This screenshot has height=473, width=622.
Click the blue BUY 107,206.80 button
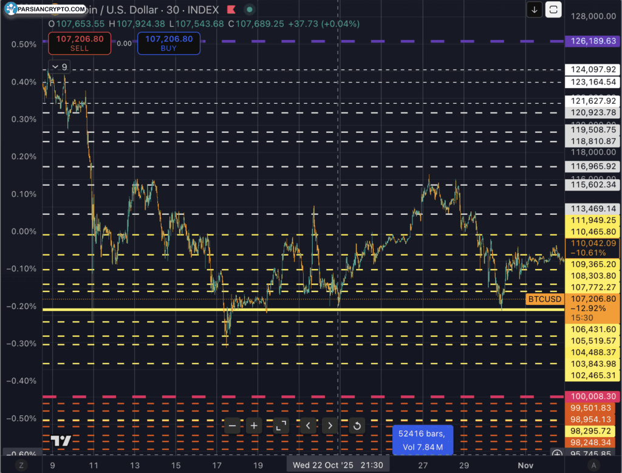point(169,43)
